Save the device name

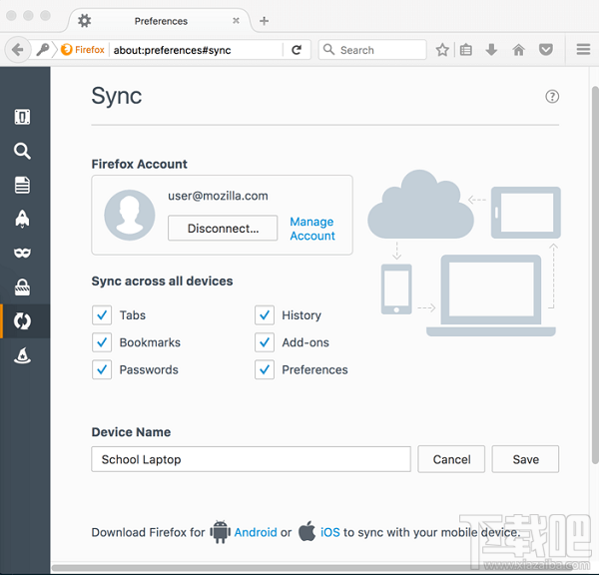[525, 459]
